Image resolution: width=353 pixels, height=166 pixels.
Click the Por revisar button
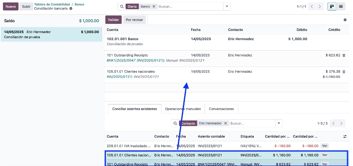(x=134, y=20)
